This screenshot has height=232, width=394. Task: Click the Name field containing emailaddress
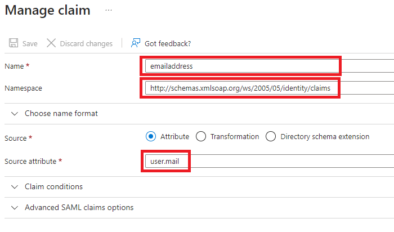click(240, 66)
